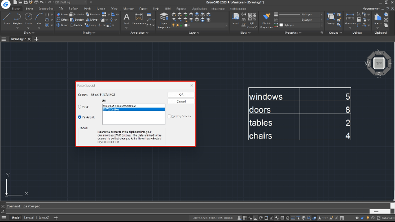Click OK in Paste Special dialog
The height and width of the screenshot is (222, 395).
(x=181, y=95)
